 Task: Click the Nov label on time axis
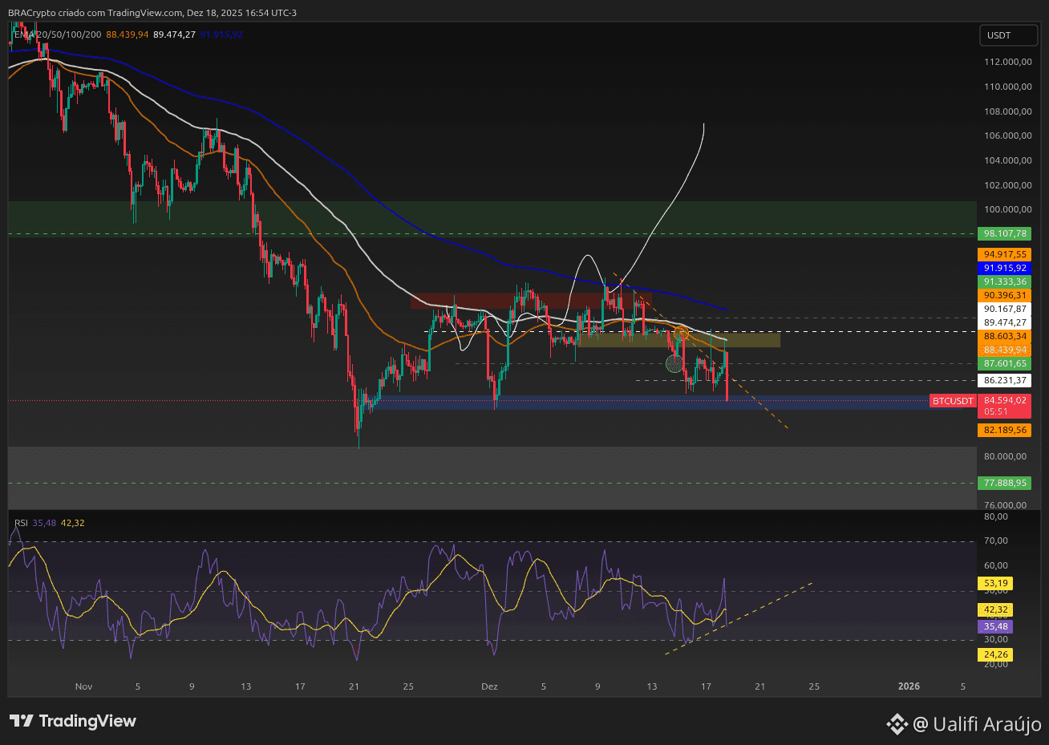pyautogui.click(x=83, y=686)
